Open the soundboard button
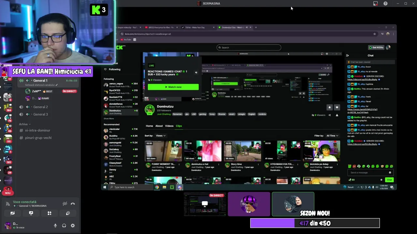The width and height of the screenshot is (417, 234). point(68,213)
